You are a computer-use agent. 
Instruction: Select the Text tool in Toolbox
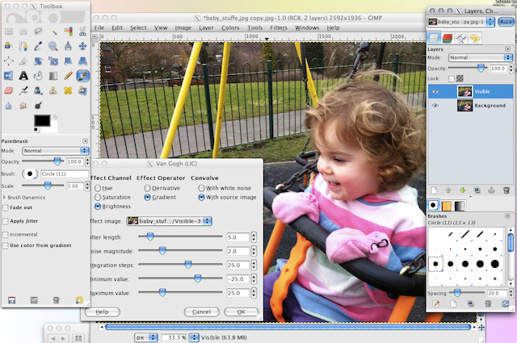(x=23, y=75)
